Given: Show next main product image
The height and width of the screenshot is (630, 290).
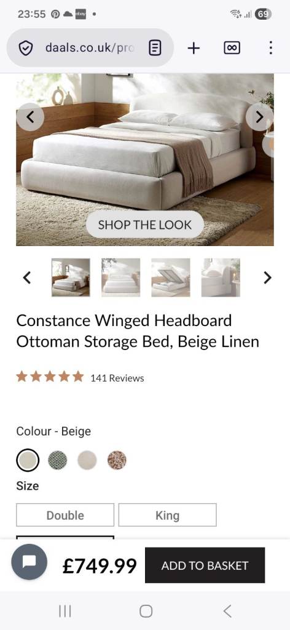Looking at the screenshot, I should [259, 117].
